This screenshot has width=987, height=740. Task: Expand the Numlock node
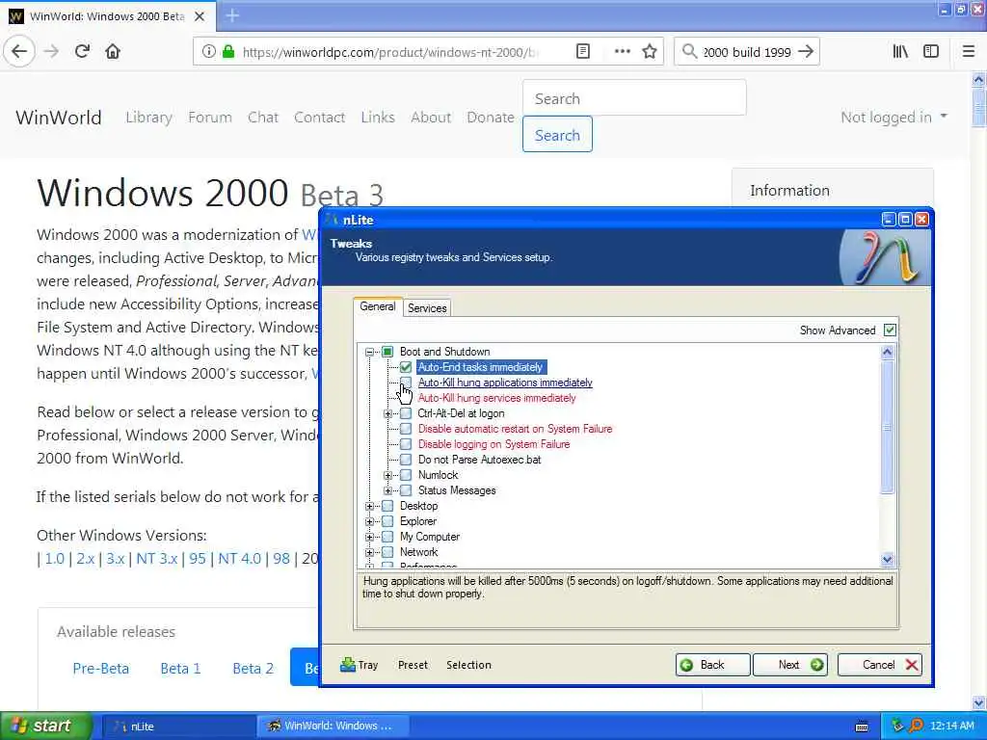pyautogui.click(x=387, y=475)
